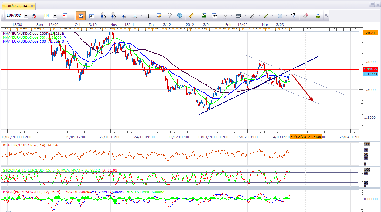
Task: Expand the pitchfork tool dropdown arrow
Action: (x=232, y=16)
